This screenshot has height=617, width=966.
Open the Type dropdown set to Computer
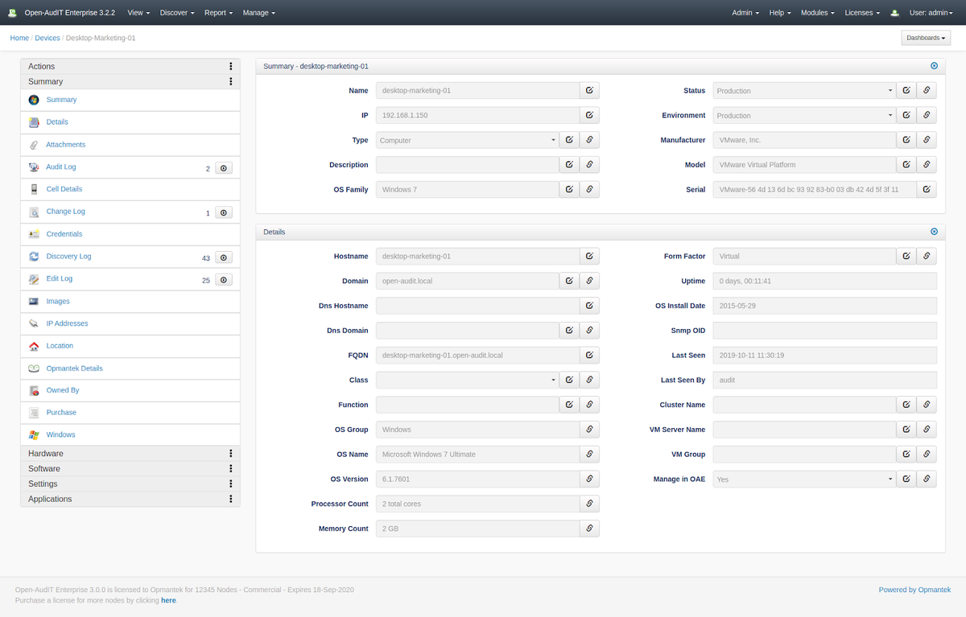pyautogui.click(x=468, y=140)
